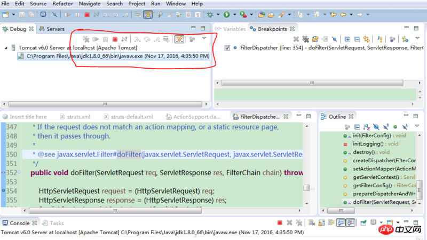
Task: Click Disconnect in Debug view toolbar
Action: tap(124, 39)
